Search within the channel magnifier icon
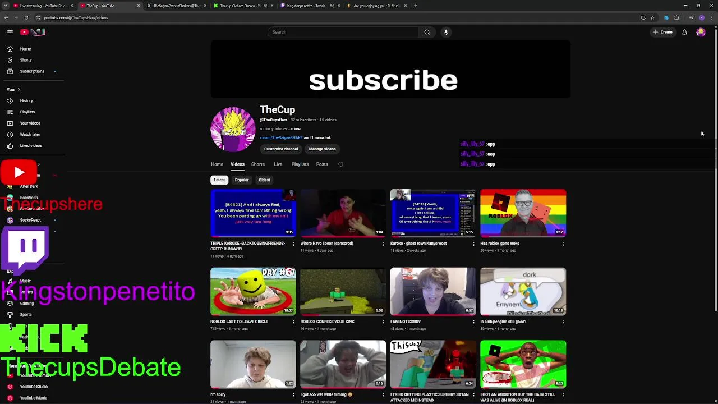The height and width of the screenshot is (404, 718). [340, 164]
